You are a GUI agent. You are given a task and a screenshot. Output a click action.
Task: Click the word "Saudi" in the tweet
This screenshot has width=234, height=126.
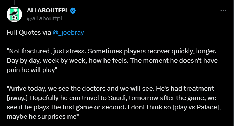pos(117,98)
